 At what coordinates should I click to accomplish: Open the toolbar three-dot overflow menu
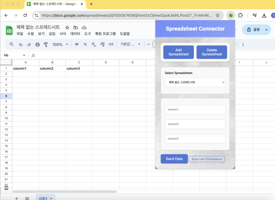(x=243, y=44)
